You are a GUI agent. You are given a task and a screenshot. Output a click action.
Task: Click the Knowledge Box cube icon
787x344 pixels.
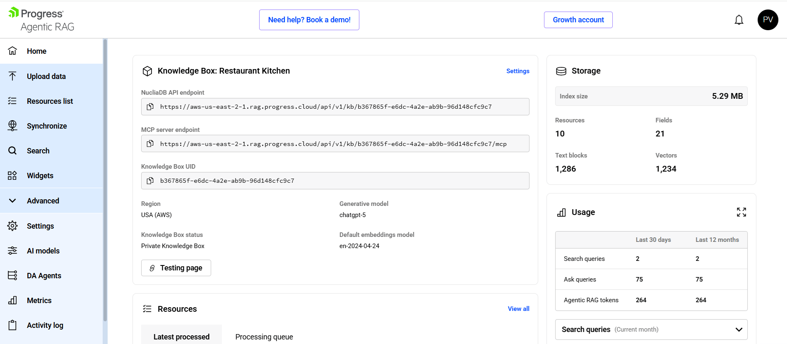pyautogui.click(x=147, y=71)
